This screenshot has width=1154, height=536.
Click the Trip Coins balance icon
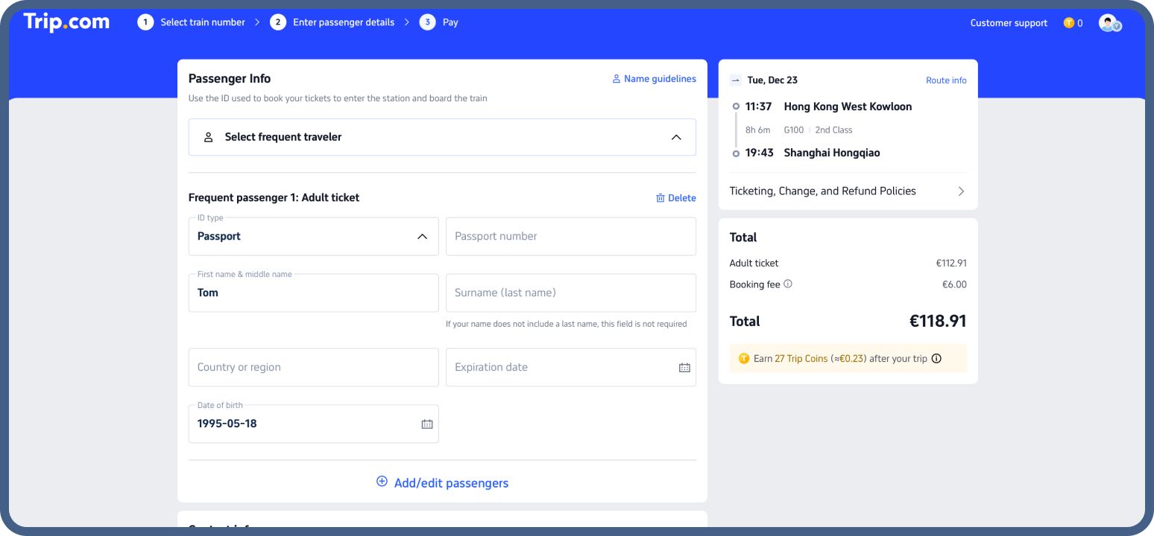click(x=1069, y=23)
